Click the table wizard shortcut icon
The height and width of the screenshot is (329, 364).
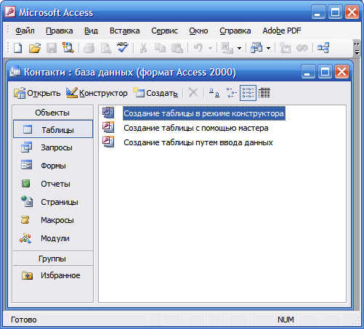tap(108, 127)
